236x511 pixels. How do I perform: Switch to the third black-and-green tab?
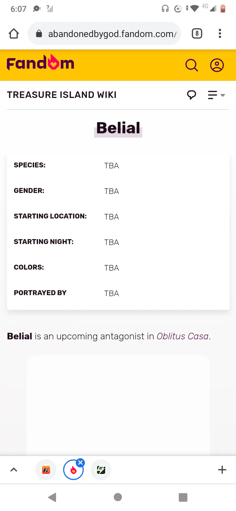101,470
